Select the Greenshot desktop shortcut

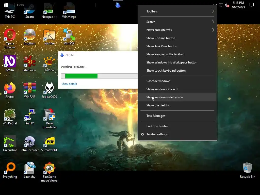click(x=10, y=144)
